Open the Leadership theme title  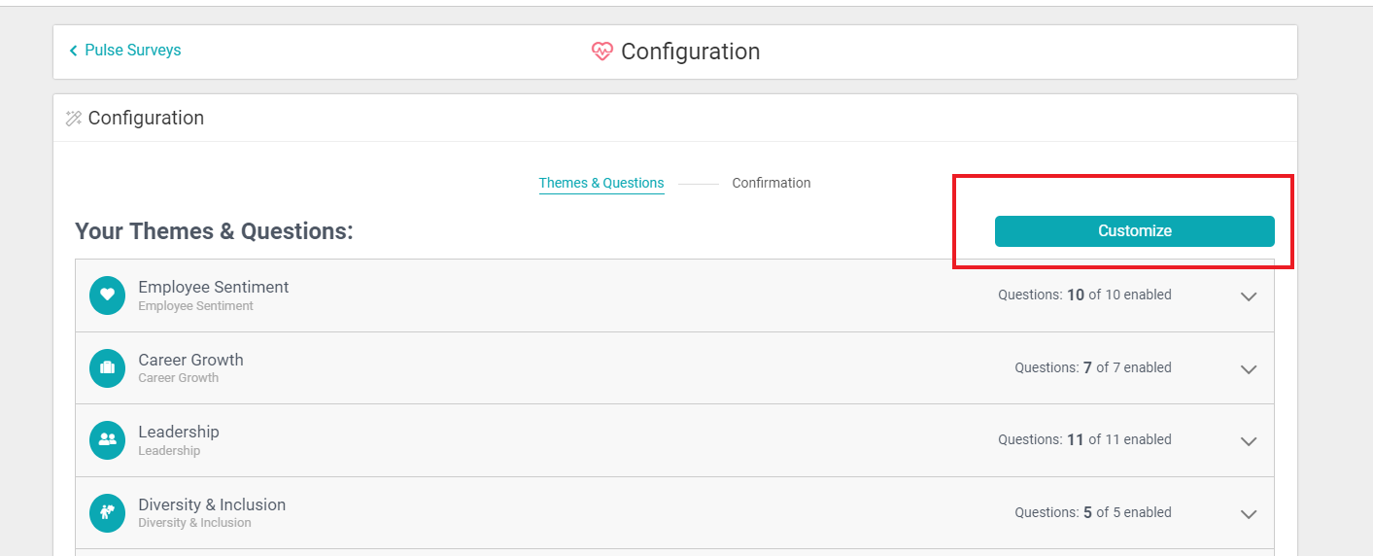coord(179,432)
